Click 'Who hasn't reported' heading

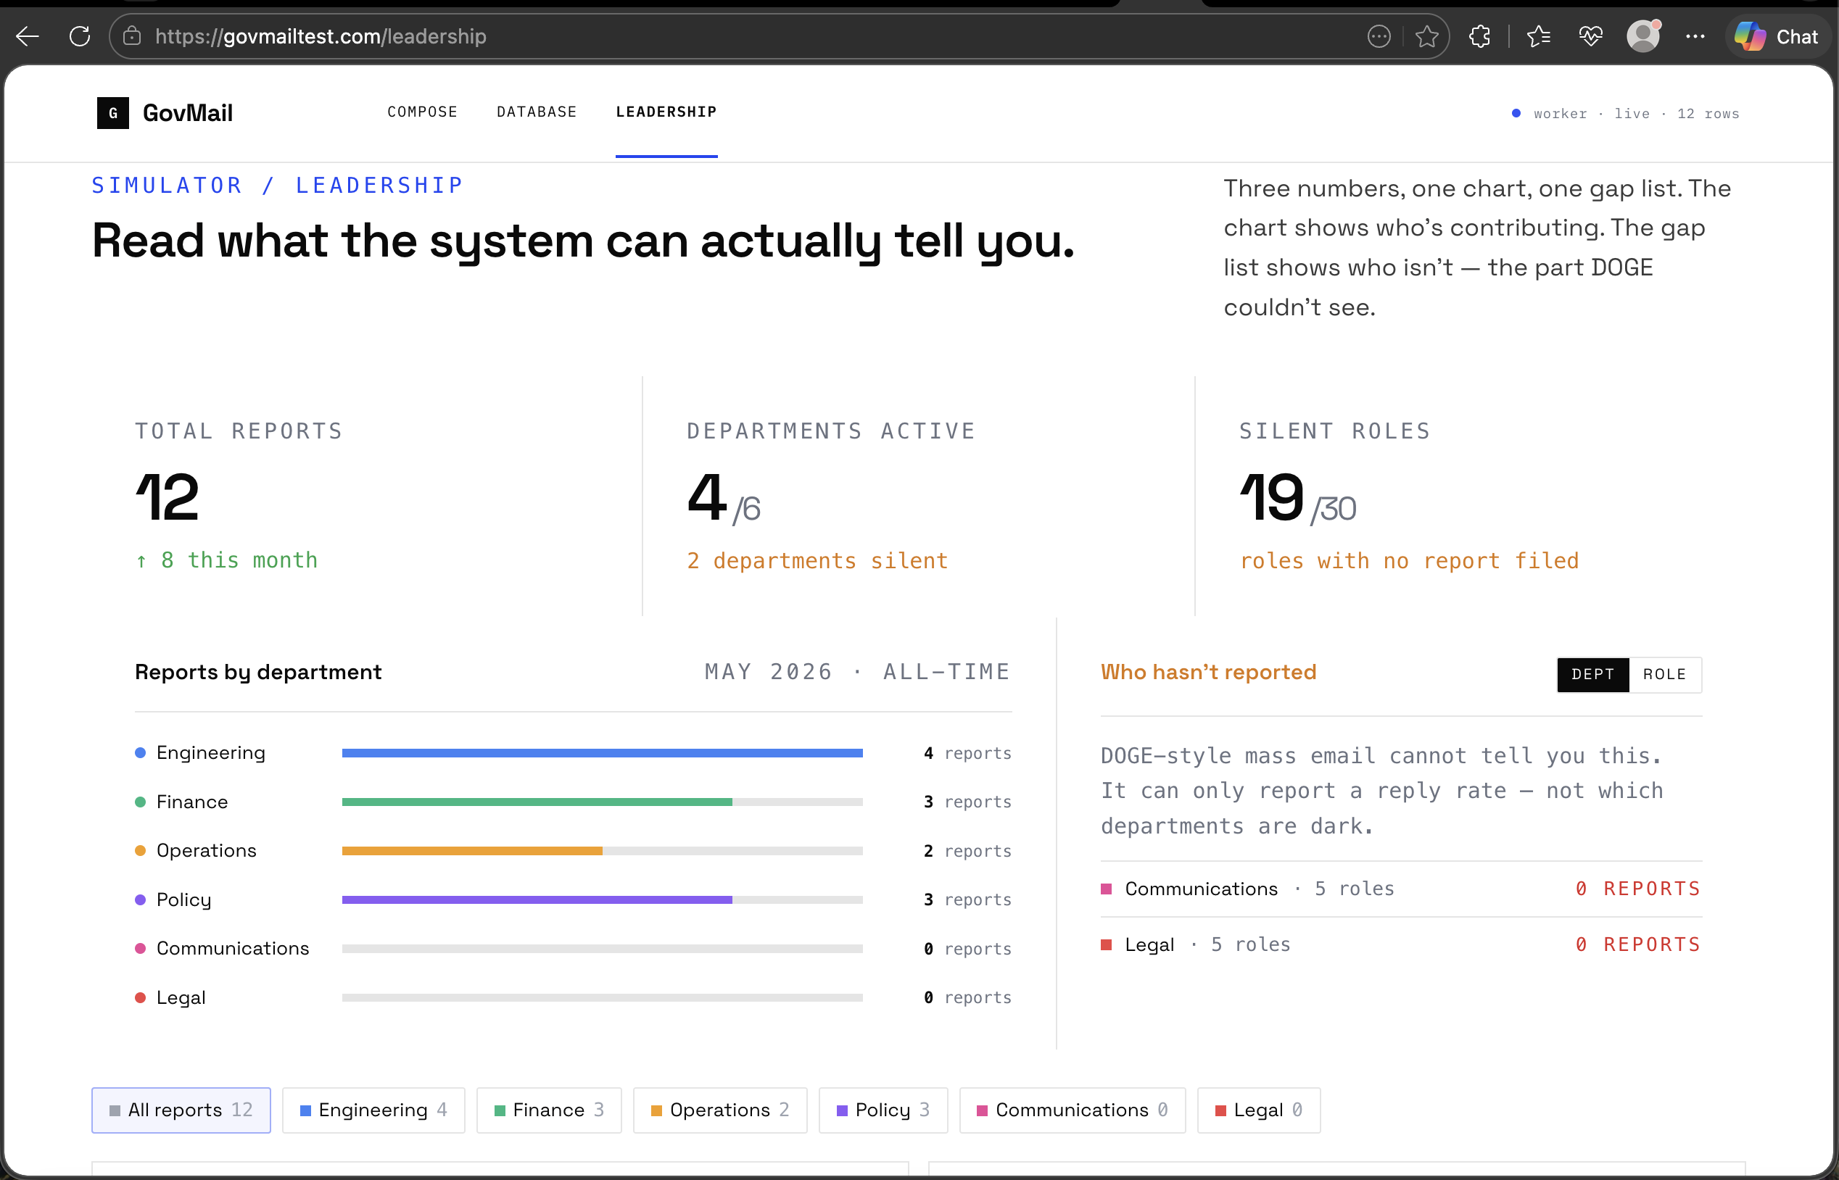(1208, 672)
